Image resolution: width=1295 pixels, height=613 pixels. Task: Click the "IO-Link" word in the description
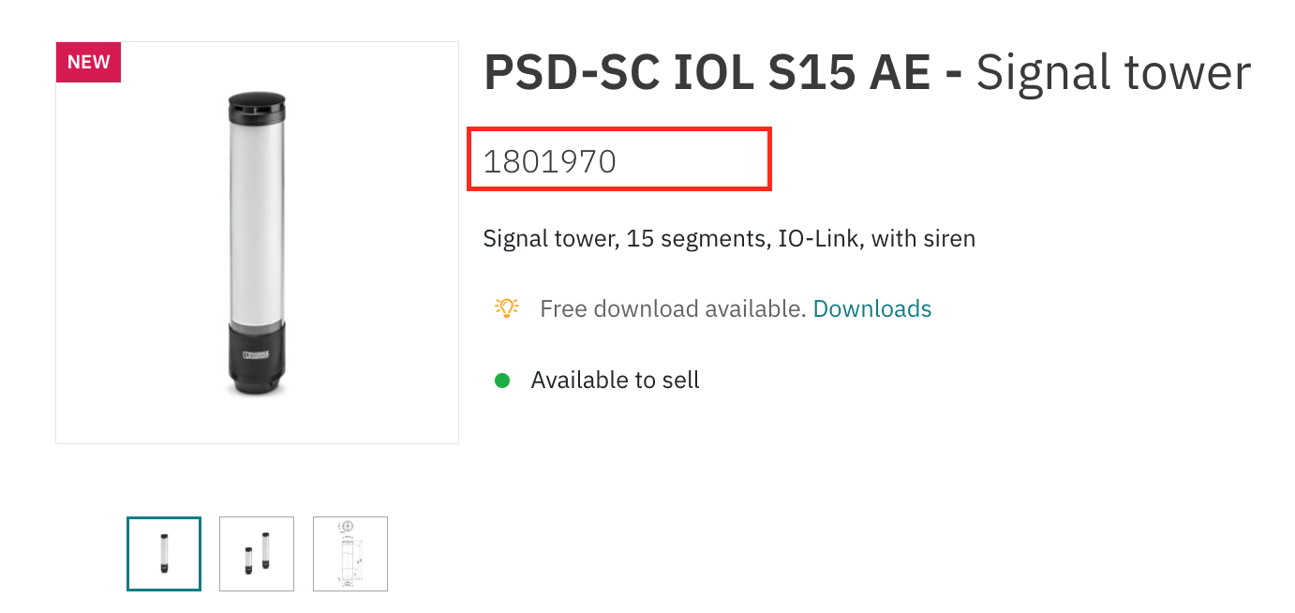[819, 239]
